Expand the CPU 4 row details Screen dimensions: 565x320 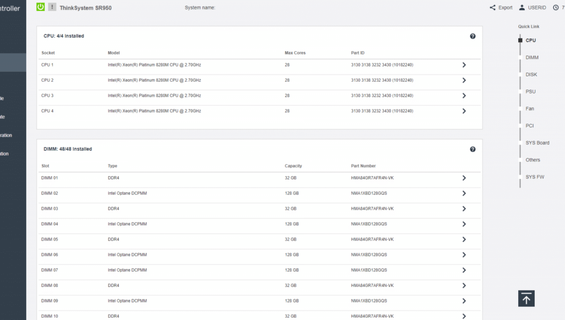click(464, 111)
